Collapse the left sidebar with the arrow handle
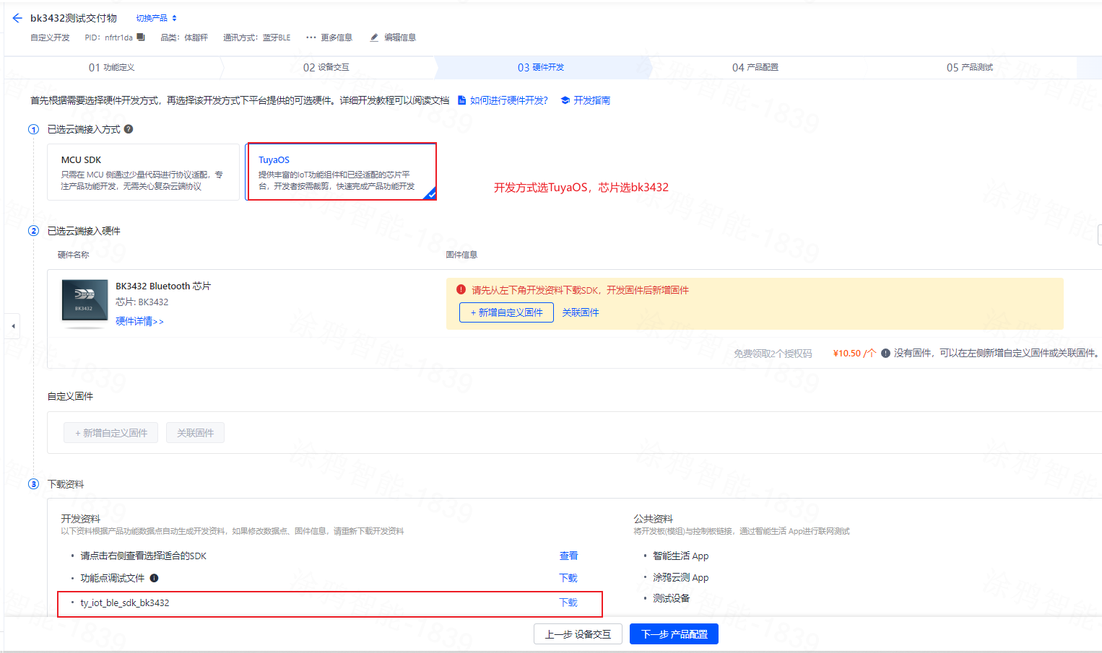The image size is (1102, 653). 12,326
